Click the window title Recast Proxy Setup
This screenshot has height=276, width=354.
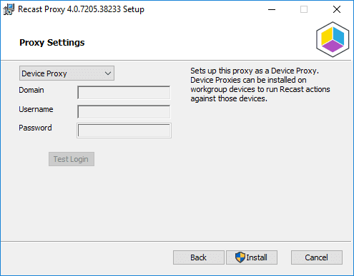click(81, 9)
